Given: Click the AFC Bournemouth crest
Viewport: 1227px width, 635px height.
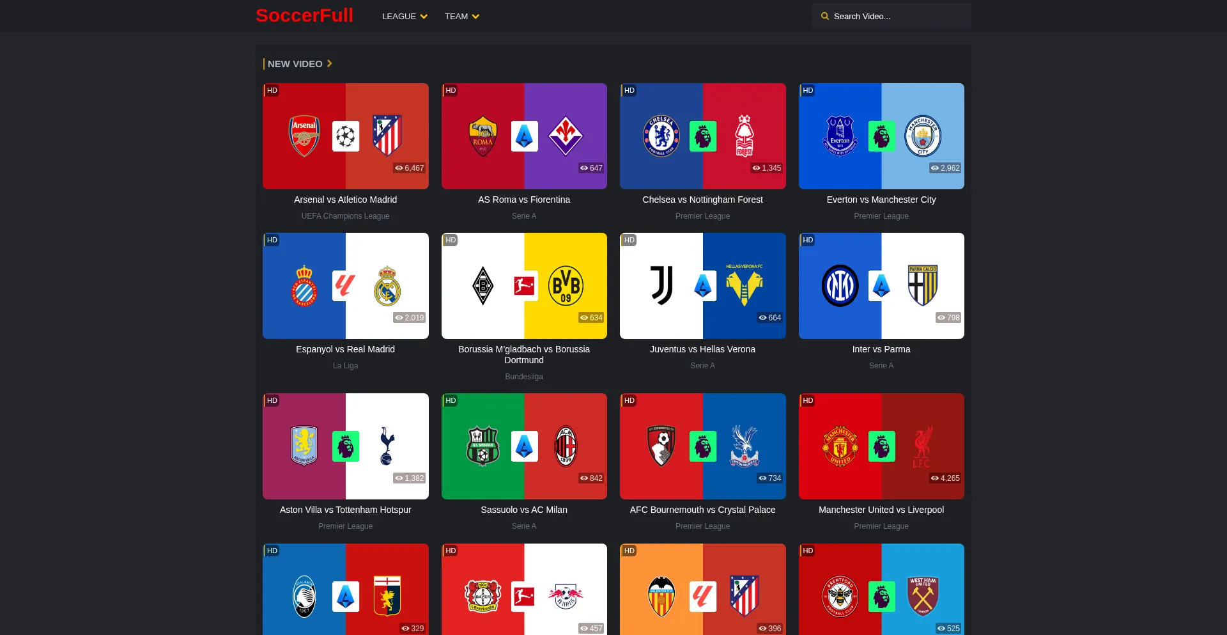Looking at the screenshot, I should coord(661,446).
